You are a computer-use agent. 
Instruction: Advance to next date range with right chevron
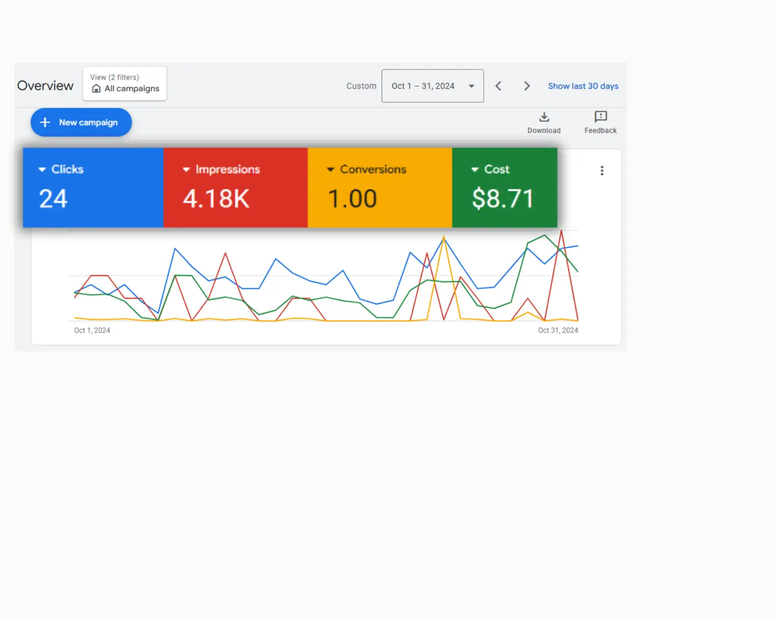point(527,86)
